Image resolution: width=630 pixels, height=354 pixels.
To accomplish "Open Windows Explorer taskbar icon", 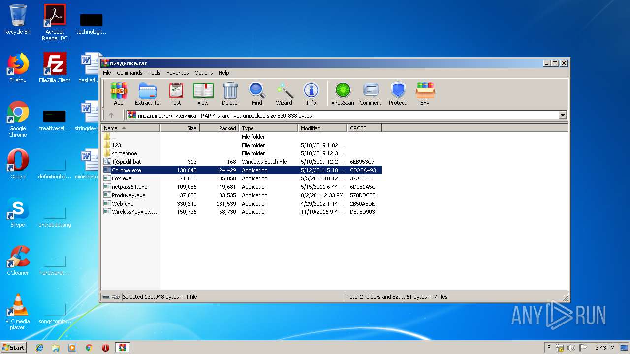I will pyautogui.click(x=56, y=348).
